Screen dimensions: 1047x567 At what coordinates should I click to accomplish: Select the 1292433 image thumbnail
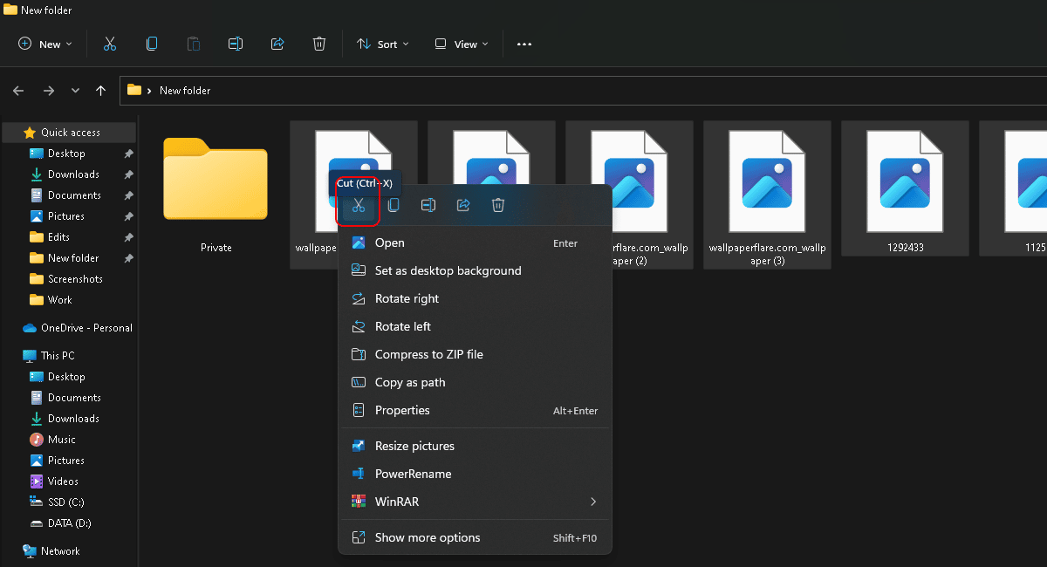[x=903, y=188]
